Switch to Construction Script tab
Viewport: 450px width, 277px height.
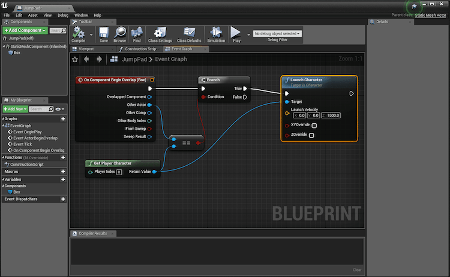pos(140,49)
